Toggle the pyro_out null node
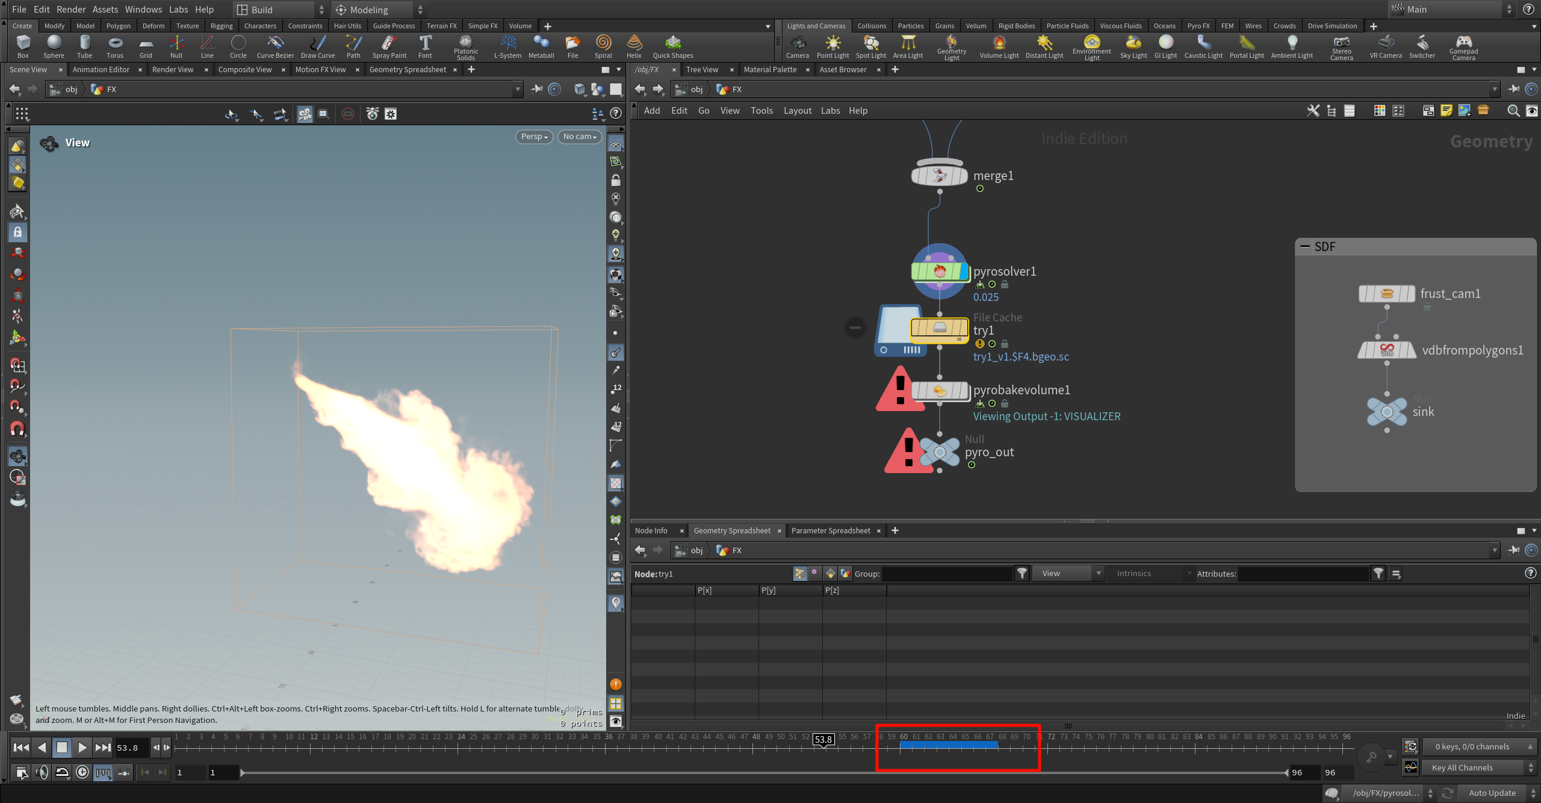 (x=940, y=451)
